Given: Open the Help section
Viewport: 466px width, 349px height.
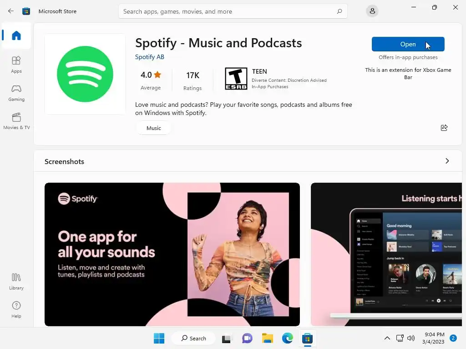Looking at the screenshot, I should tap(16, 310).
